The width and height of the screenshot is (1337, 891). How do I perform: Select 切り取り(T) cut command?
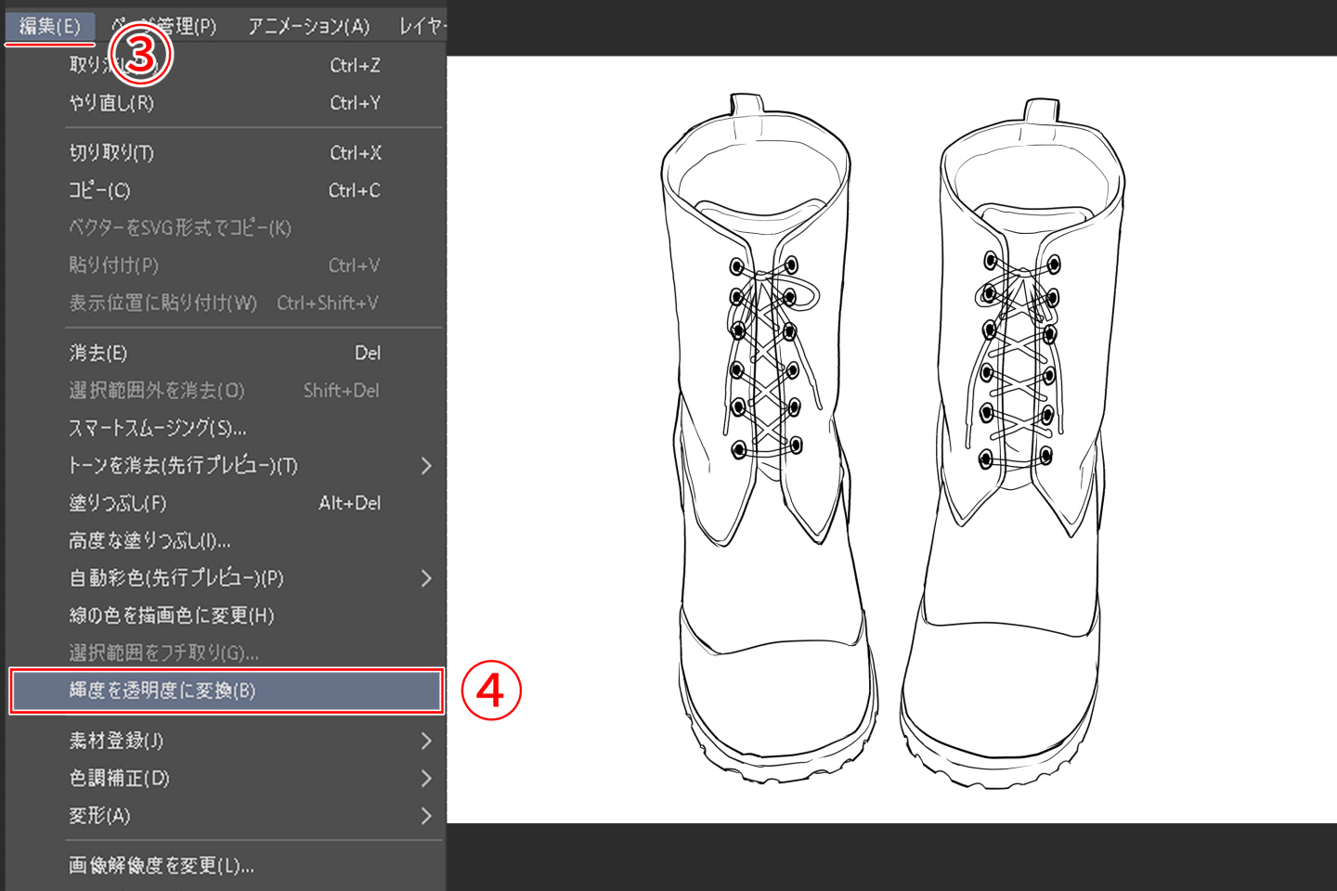(x=111, y=153)
